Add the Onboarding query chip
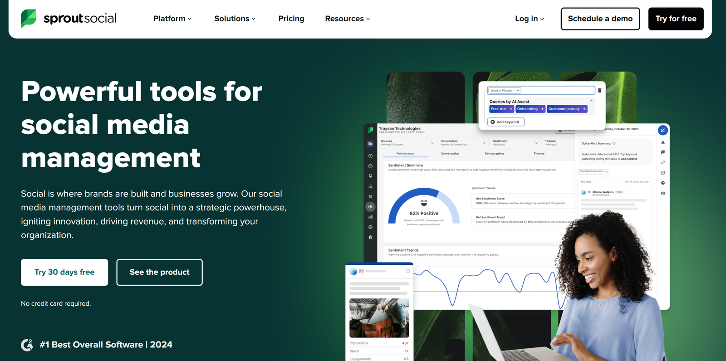 [530, 109]
